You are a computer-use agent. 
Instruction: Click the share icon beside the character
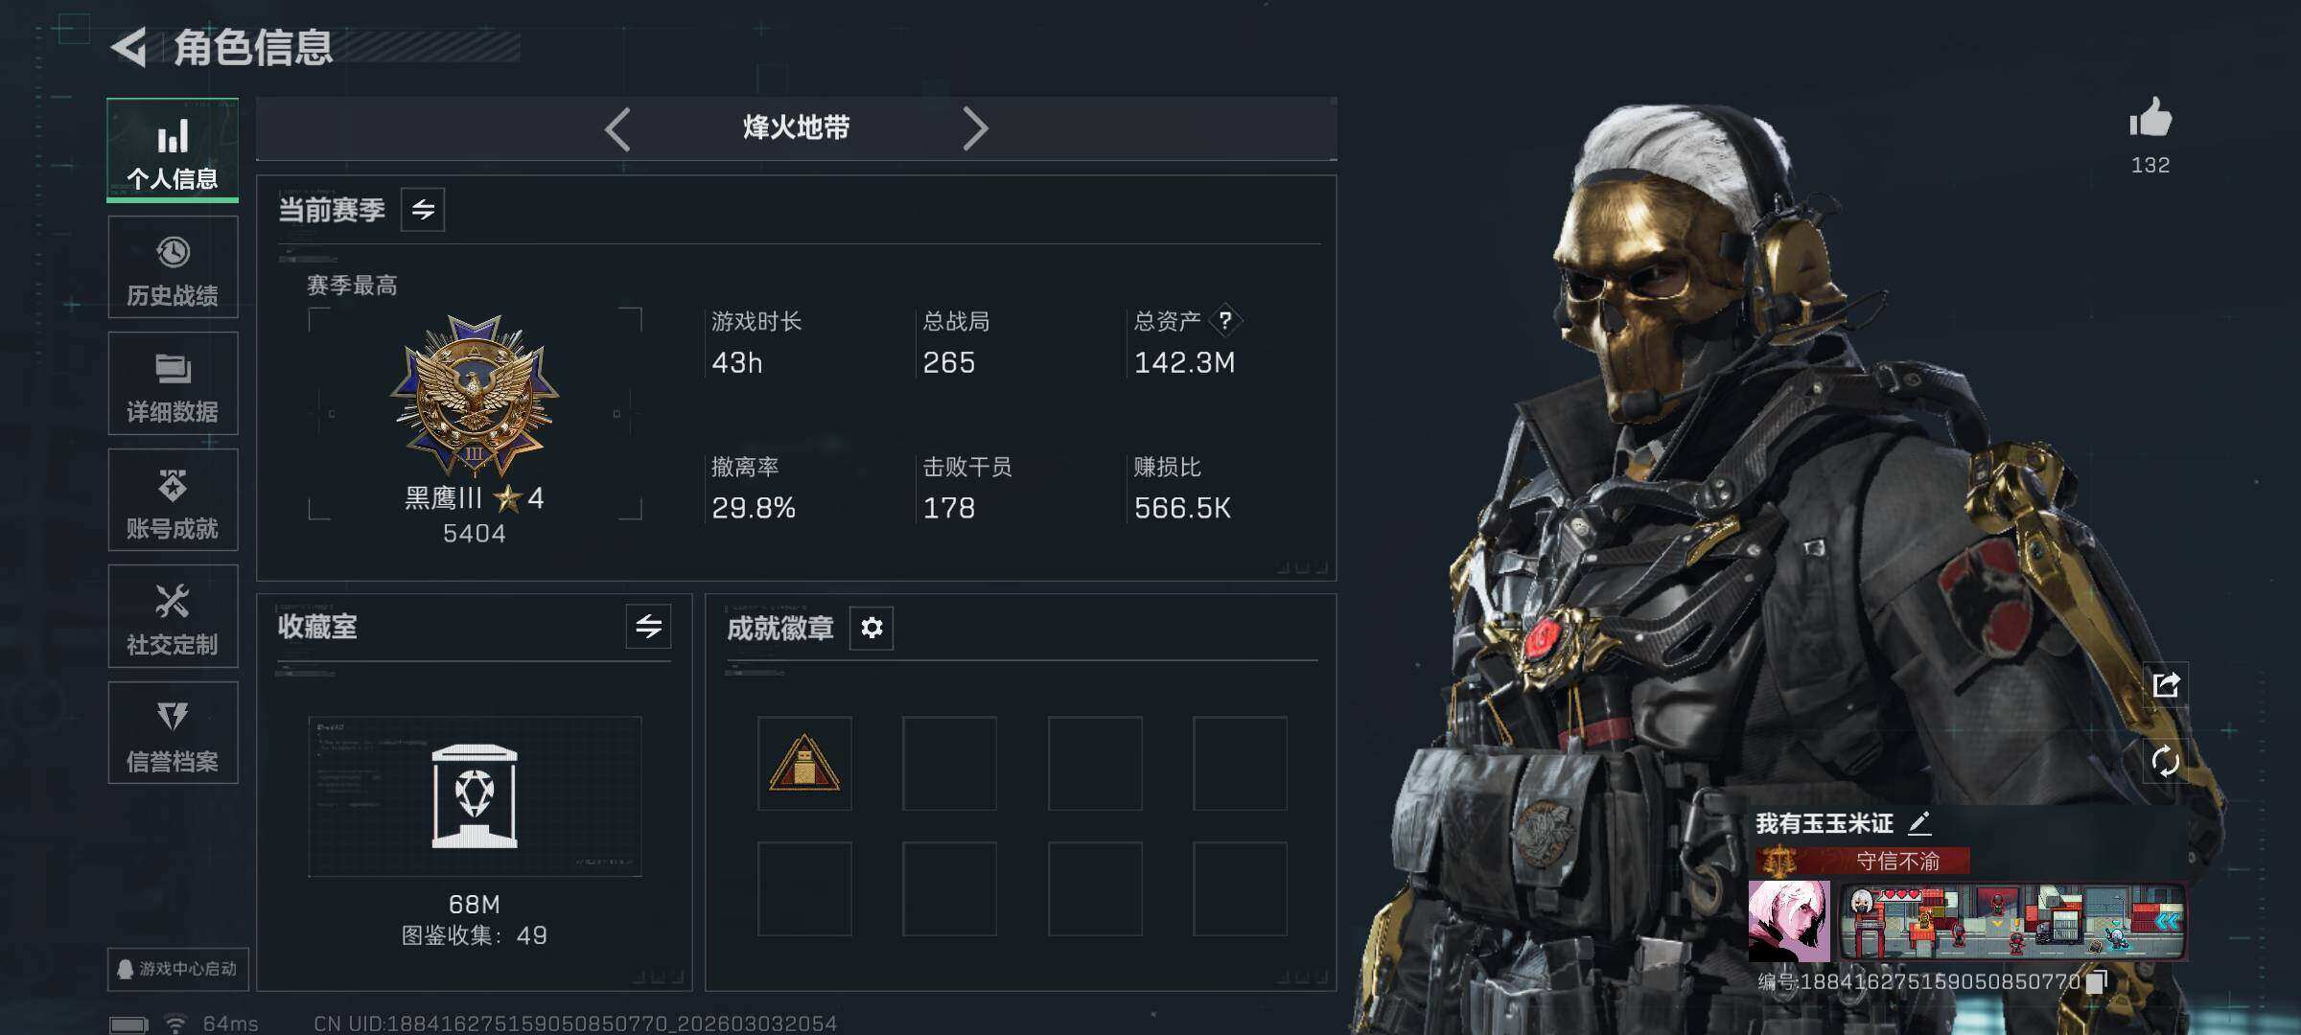[x=2166, y=684]
